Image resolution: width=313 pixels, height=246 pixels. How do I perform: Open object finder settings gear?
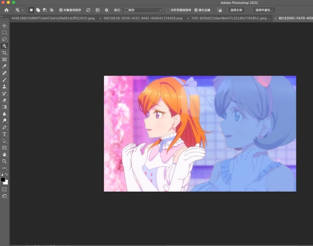(106, 10)
